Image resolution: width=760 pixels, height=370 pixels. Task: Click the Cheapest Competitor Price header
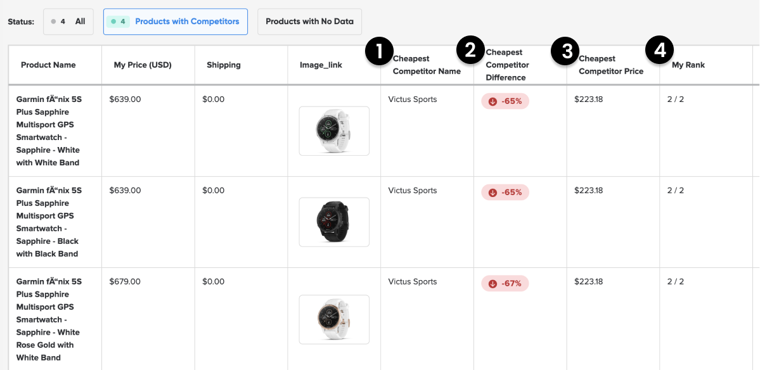click(x=611, y=65)
